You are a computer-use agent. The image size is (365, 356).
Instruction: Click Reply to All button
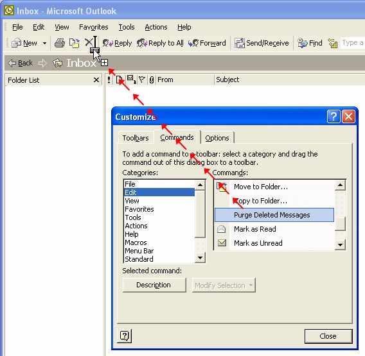coord(160,43)
